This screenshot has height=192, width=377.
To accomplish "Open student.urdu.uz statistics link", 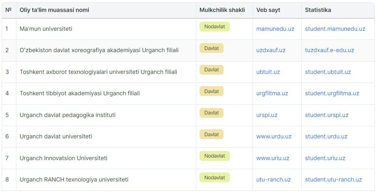I will [326, 136].
